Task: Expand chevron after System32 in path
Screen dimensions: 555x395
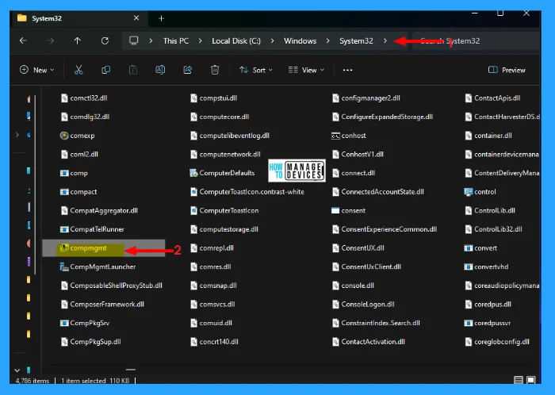Action: pos(385,41)
